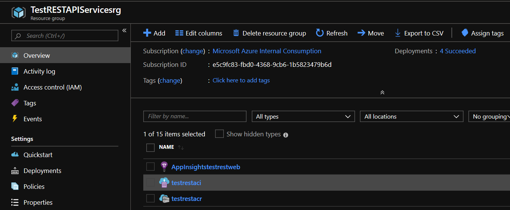Click the Refresh circular arrow icon
This screenshot has height=210, width=510.
point(320,33)
